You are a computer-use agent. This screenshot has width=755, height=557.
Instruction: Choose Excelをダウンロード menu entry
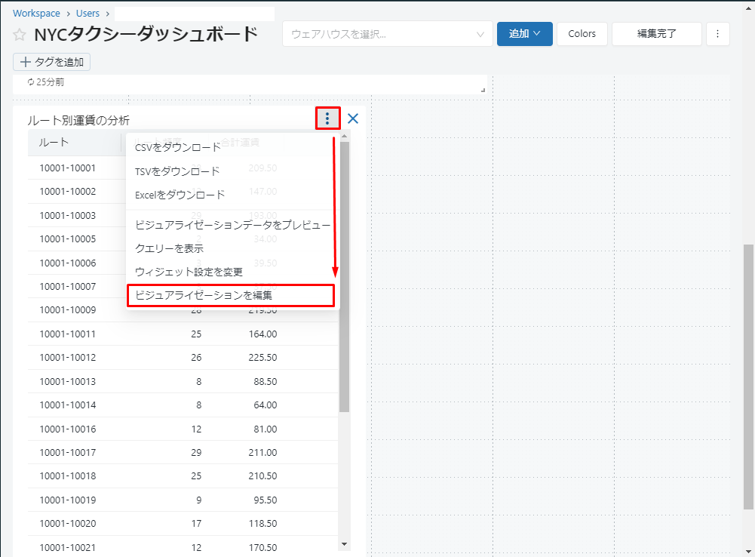coord(180,195)
